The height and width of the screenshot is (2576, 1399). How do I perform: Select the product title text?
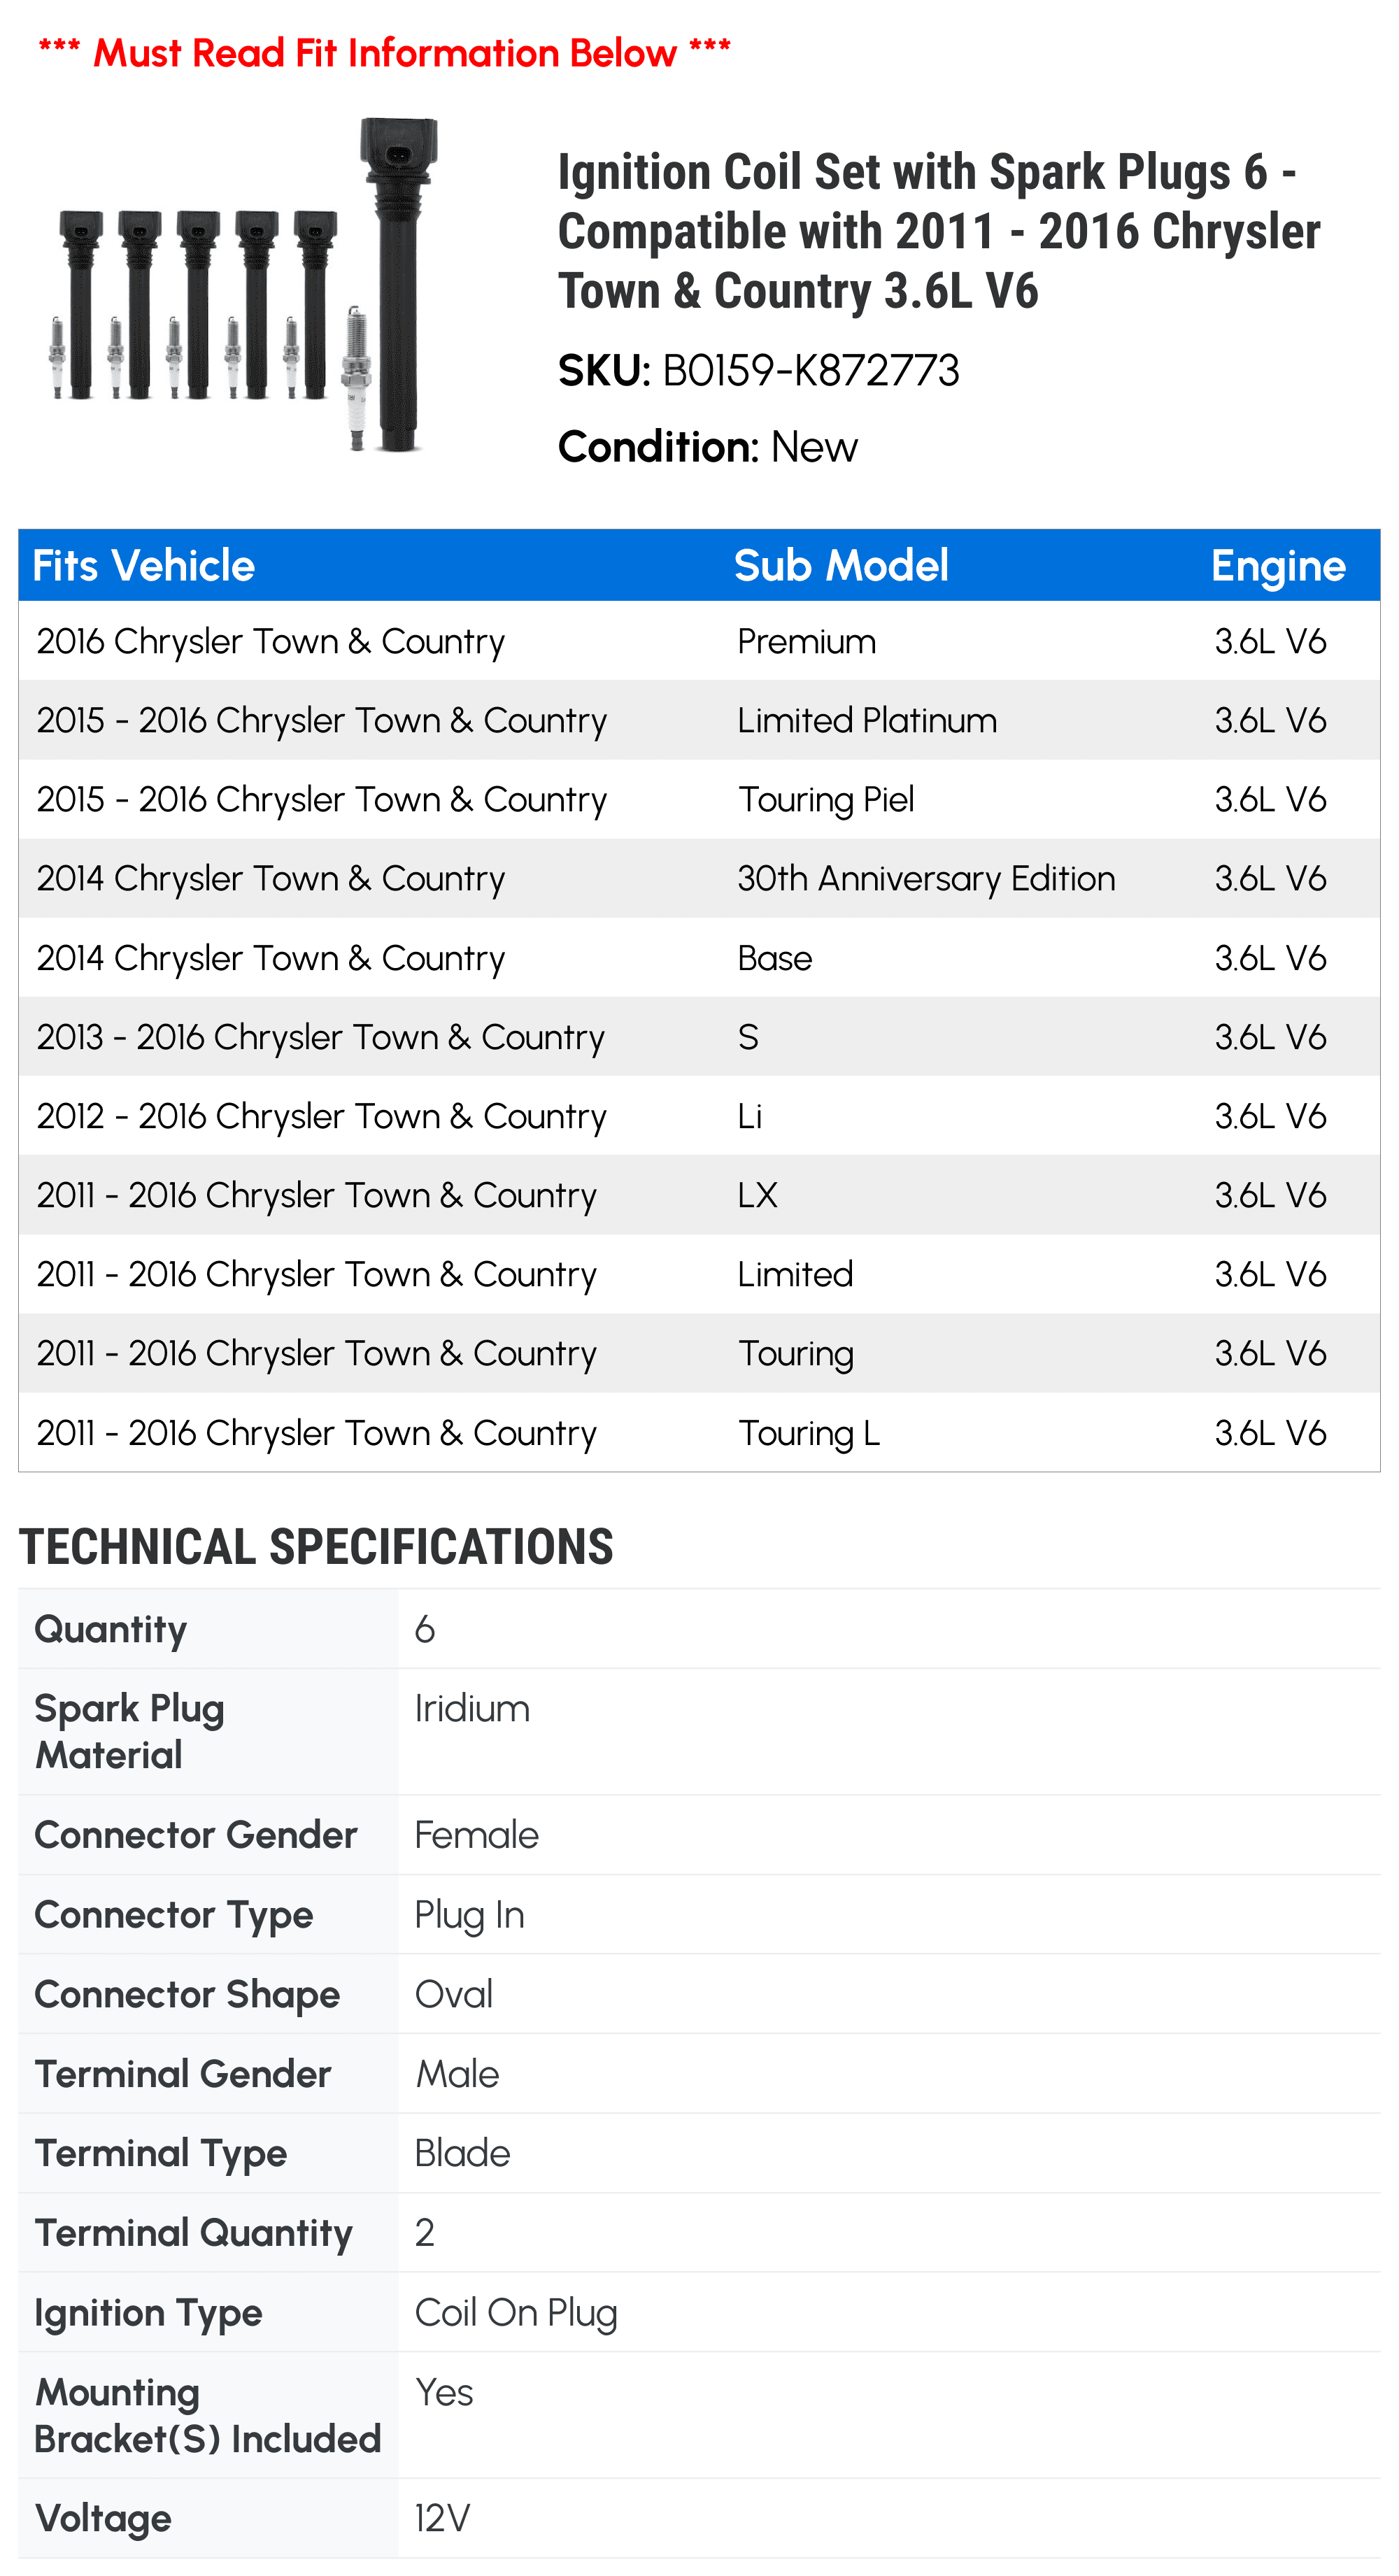(x=938, y=231)
